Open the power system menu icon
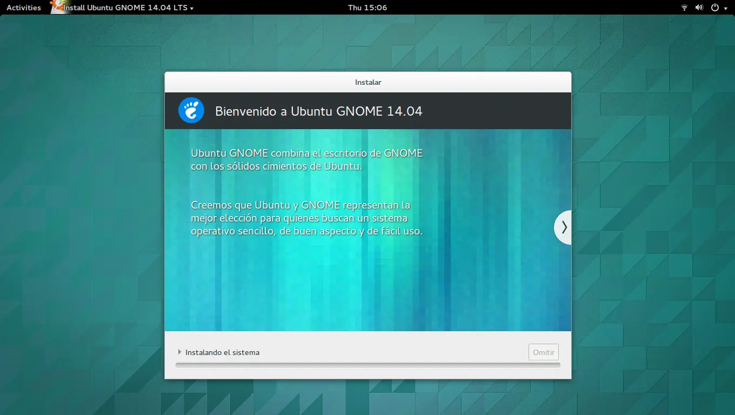The height and width of the screenshot is (415, 735). (715, 8)
